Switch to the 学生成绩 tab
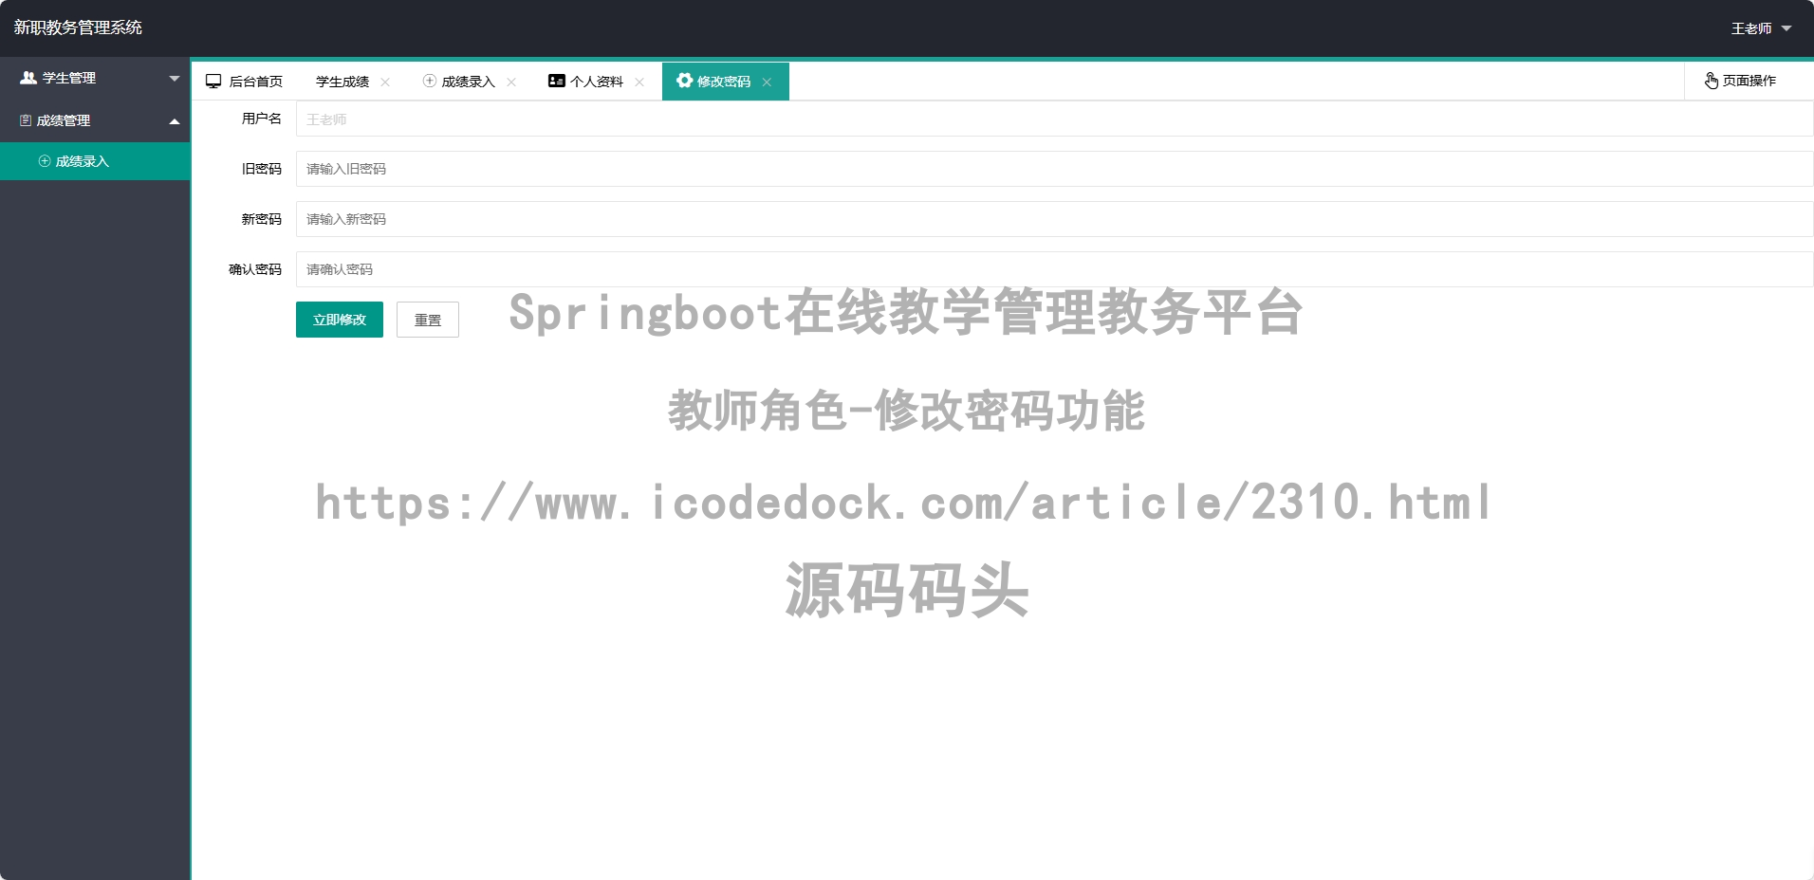The height and width of the screenshot is (880, 1814). (x=342, y=82)
